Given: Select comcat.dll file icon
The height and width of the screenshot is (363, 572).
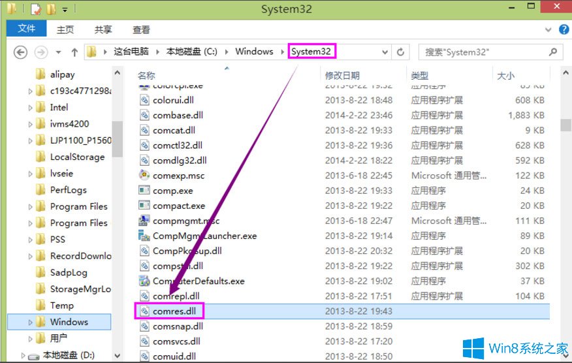Looking at the screenshot, I should (144, 130).
